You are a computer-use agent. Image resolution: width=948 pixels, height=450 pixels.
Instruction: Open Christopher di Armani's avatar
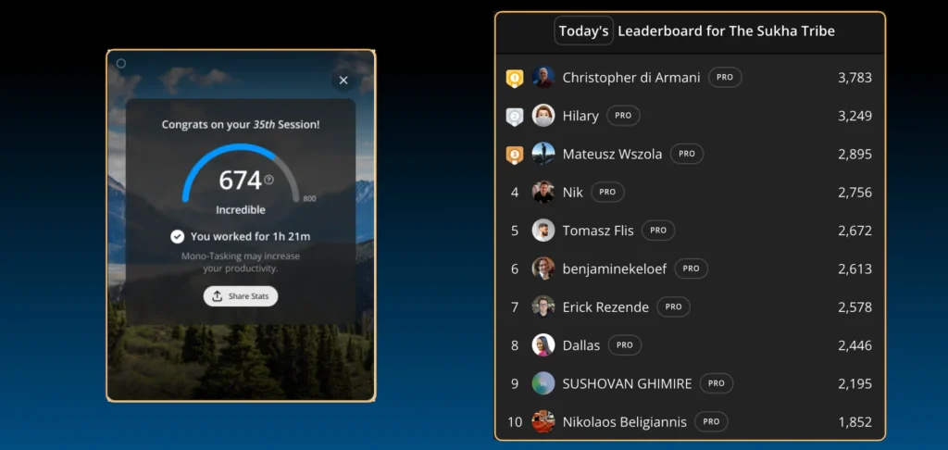click(x=543, y=78)
